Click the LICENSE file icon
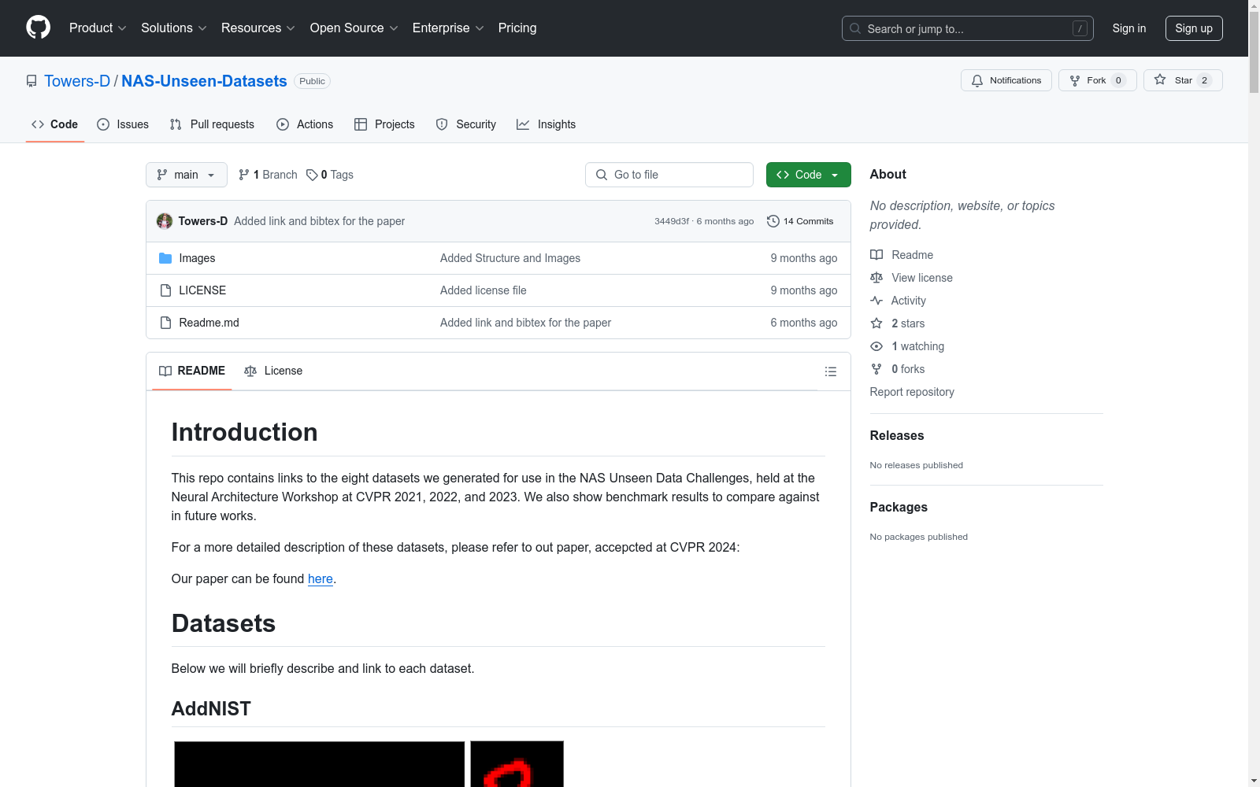This screenshot has height=787, width=1260. coord(165,290)
